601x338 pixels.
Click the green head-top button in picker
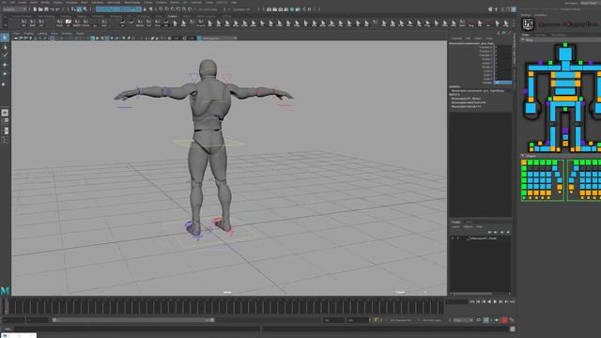tap(565, 45)
